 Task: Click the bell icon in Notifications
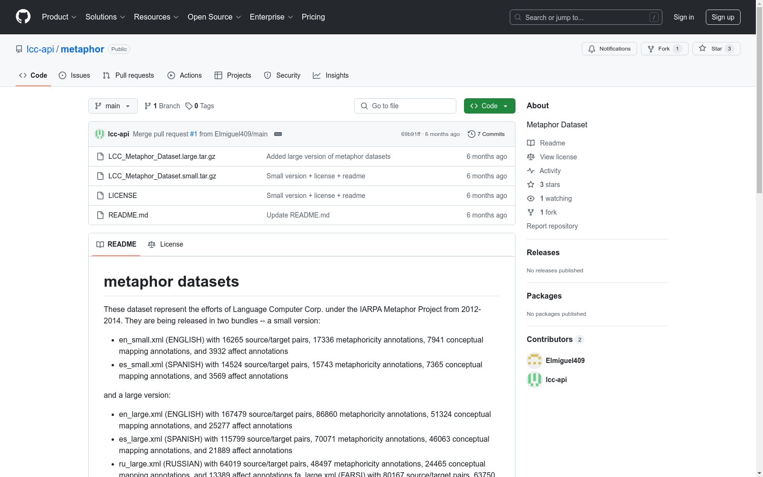(x=592, y=49)
